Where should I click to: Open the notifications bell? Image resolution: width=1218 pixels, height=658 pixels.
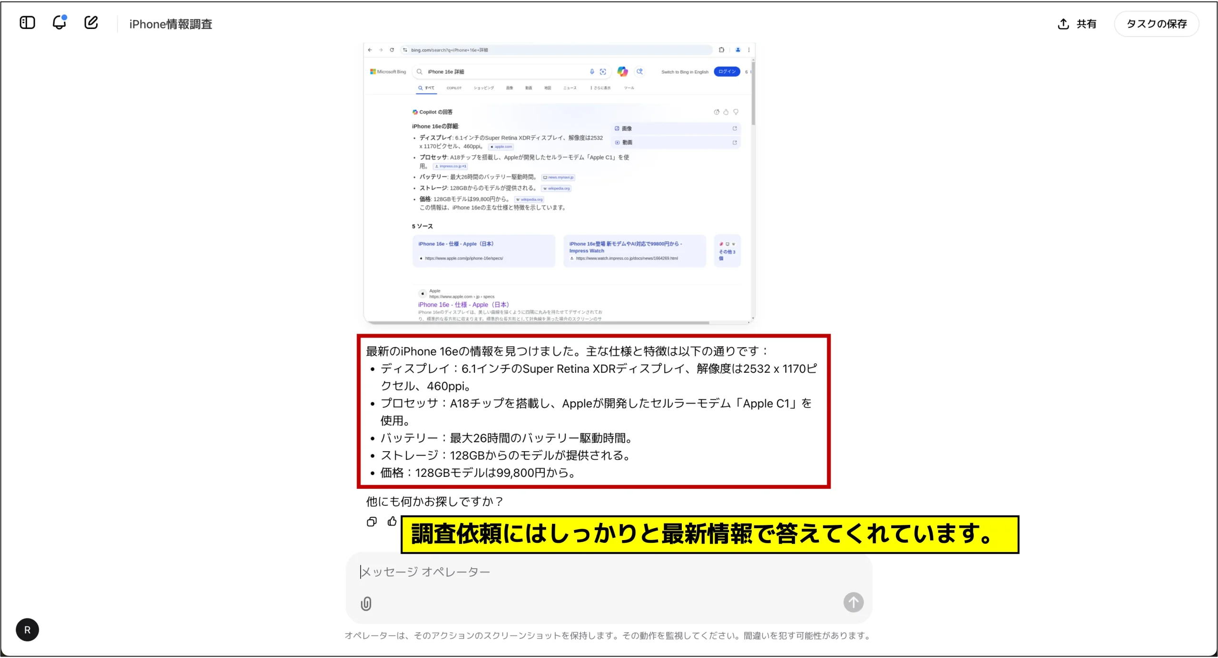(59, 22)
